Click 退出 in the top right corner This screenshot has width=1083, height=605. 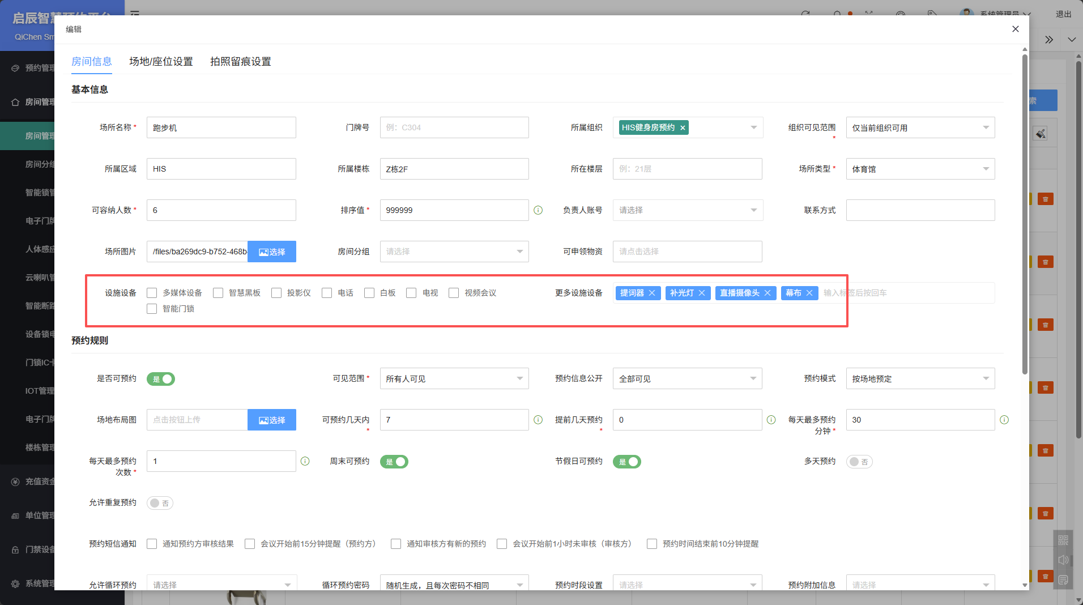[1064, 14]
